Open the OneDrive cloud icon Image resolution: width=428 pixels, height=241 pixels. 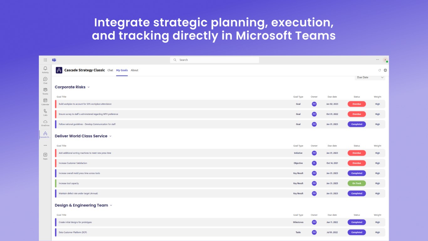pos(45,122)
